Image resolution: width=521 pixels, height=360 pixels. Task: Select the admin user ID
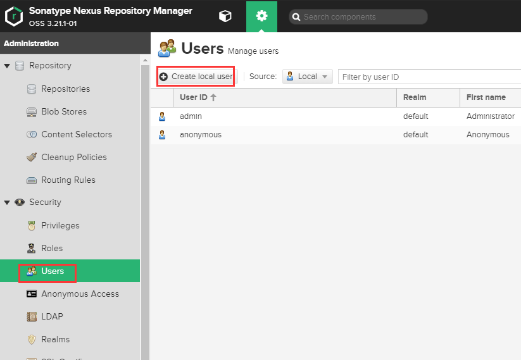191,116
